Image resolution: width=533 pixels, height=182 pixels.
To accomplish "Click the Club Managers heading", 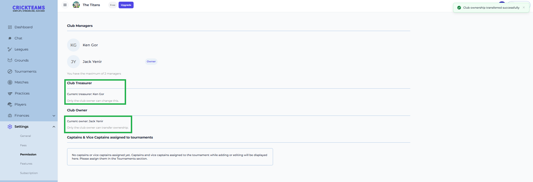I will pos(80,26).
